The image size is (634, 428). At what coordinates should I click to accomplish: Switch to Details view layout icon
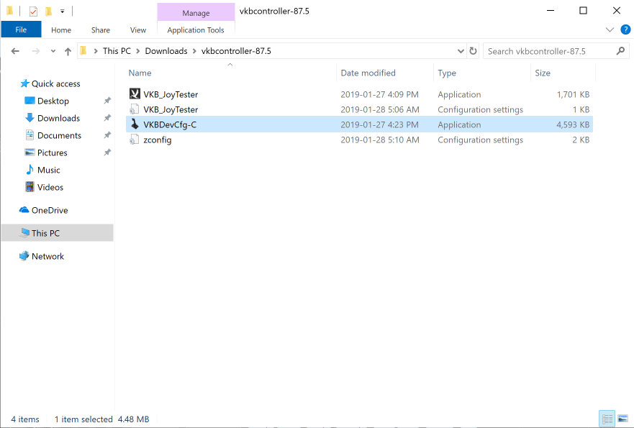tap(607, 419)
